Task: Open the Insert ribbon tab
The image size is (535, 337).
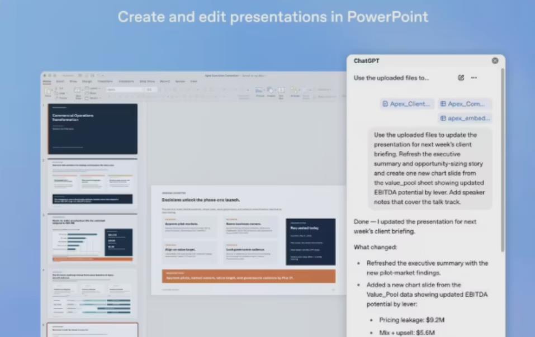Action: pyautogui.click(x=60, y=82)
